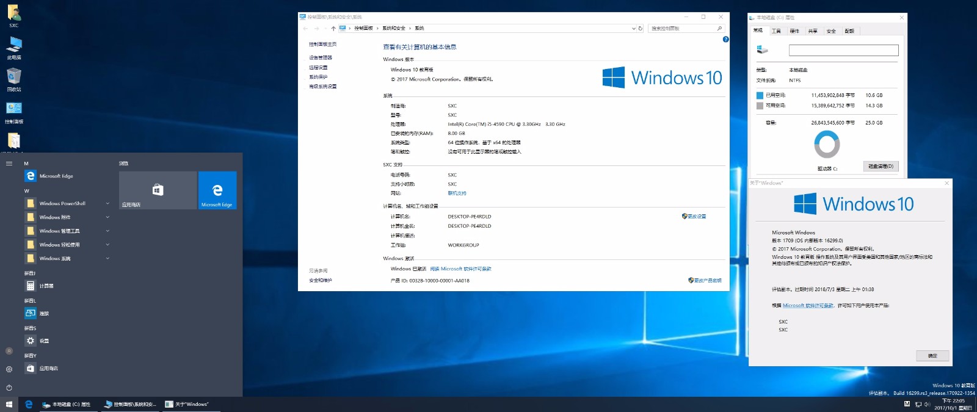
Task: Open address bar history dropdown in Control Panel
Action: (633, 29)
